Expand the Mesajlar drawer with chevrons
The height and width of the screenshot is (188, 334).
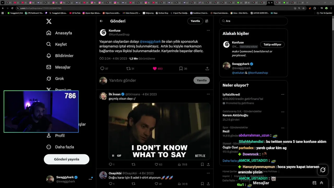(321, 183)
